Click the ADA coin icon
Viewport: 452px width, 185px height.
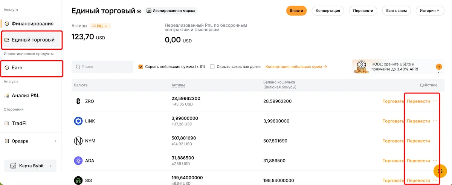[78, 161]
